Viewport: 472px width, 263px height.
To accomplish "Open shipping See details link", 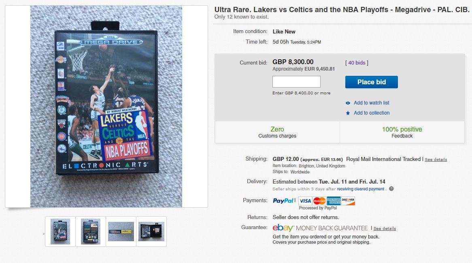I will [436, 160].
